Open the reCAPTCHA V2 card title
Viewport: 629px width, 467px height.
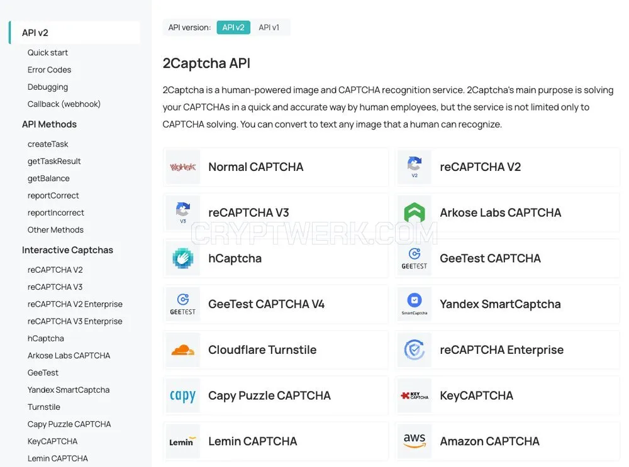480,167
